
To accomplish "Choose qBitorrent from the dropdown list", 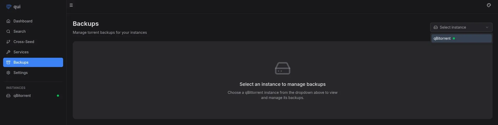I will pyautogui.click(x=442, y=38).
